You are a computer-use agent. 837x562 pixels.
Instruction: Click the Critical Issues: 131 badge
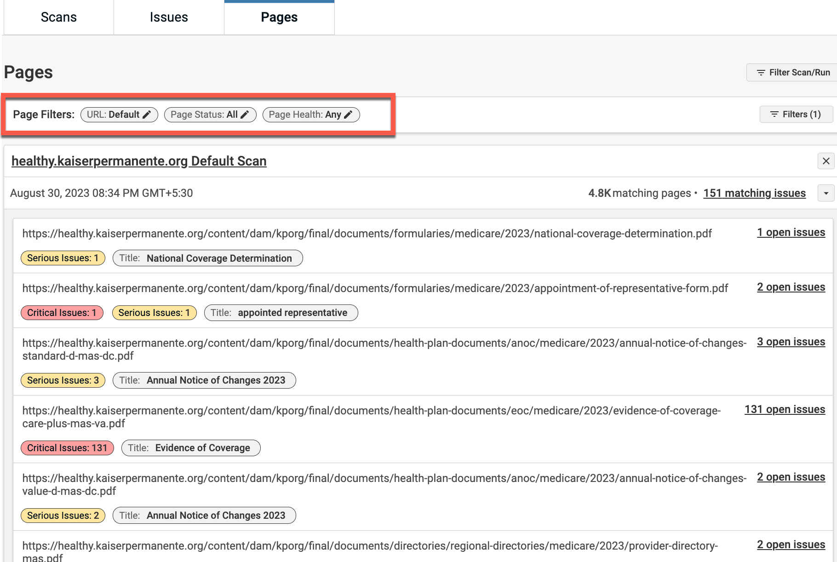(x=67, y=448)
